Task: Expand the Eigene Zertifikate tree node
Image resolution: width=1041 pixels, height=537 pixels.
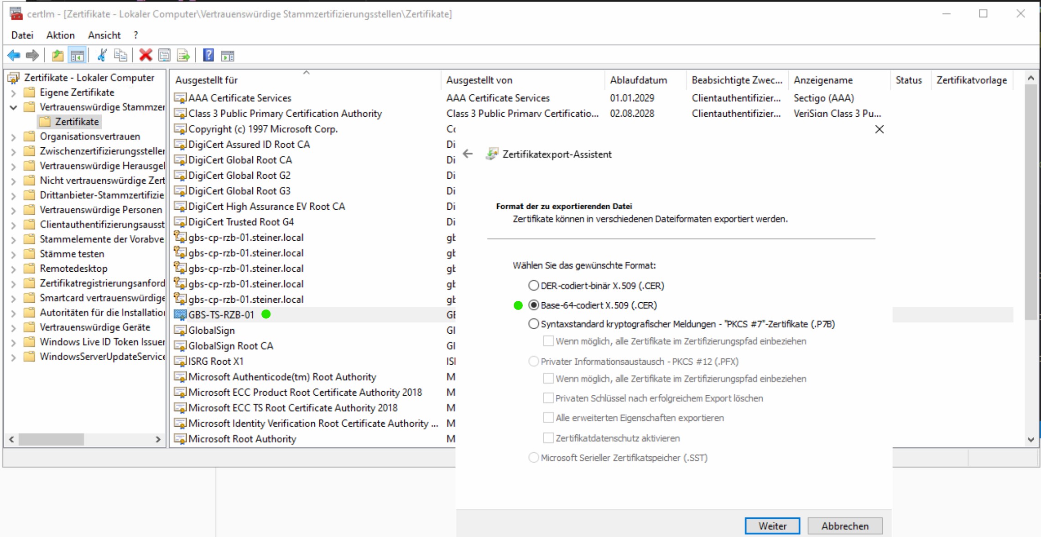Action: tap(14, 93)
